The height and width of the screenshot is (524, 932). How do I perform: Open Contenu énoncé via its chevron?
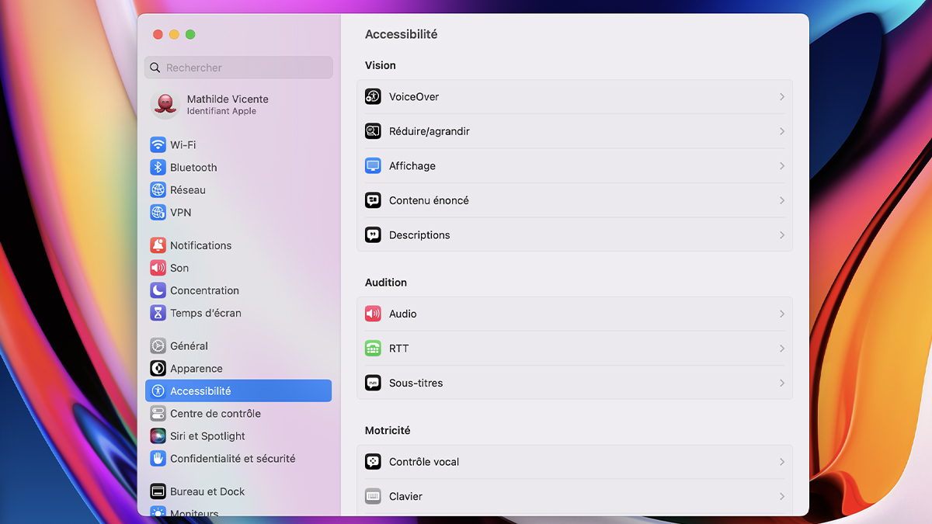(782, 200)
